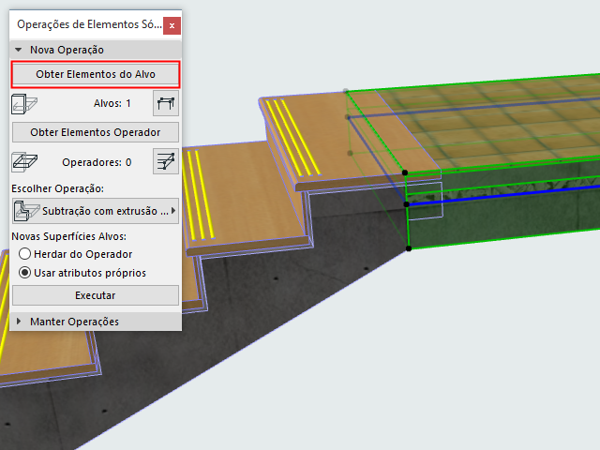
Task: Click the select operators icon beside Operadores
Action: coord(166,161)
